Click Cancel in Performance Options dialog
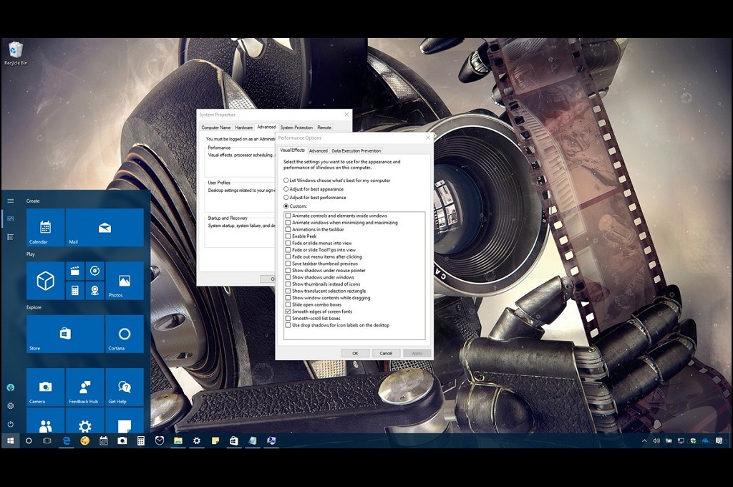The width and height of the screenshot is (733, 487). pyautogui.click(x=386, y=353)
